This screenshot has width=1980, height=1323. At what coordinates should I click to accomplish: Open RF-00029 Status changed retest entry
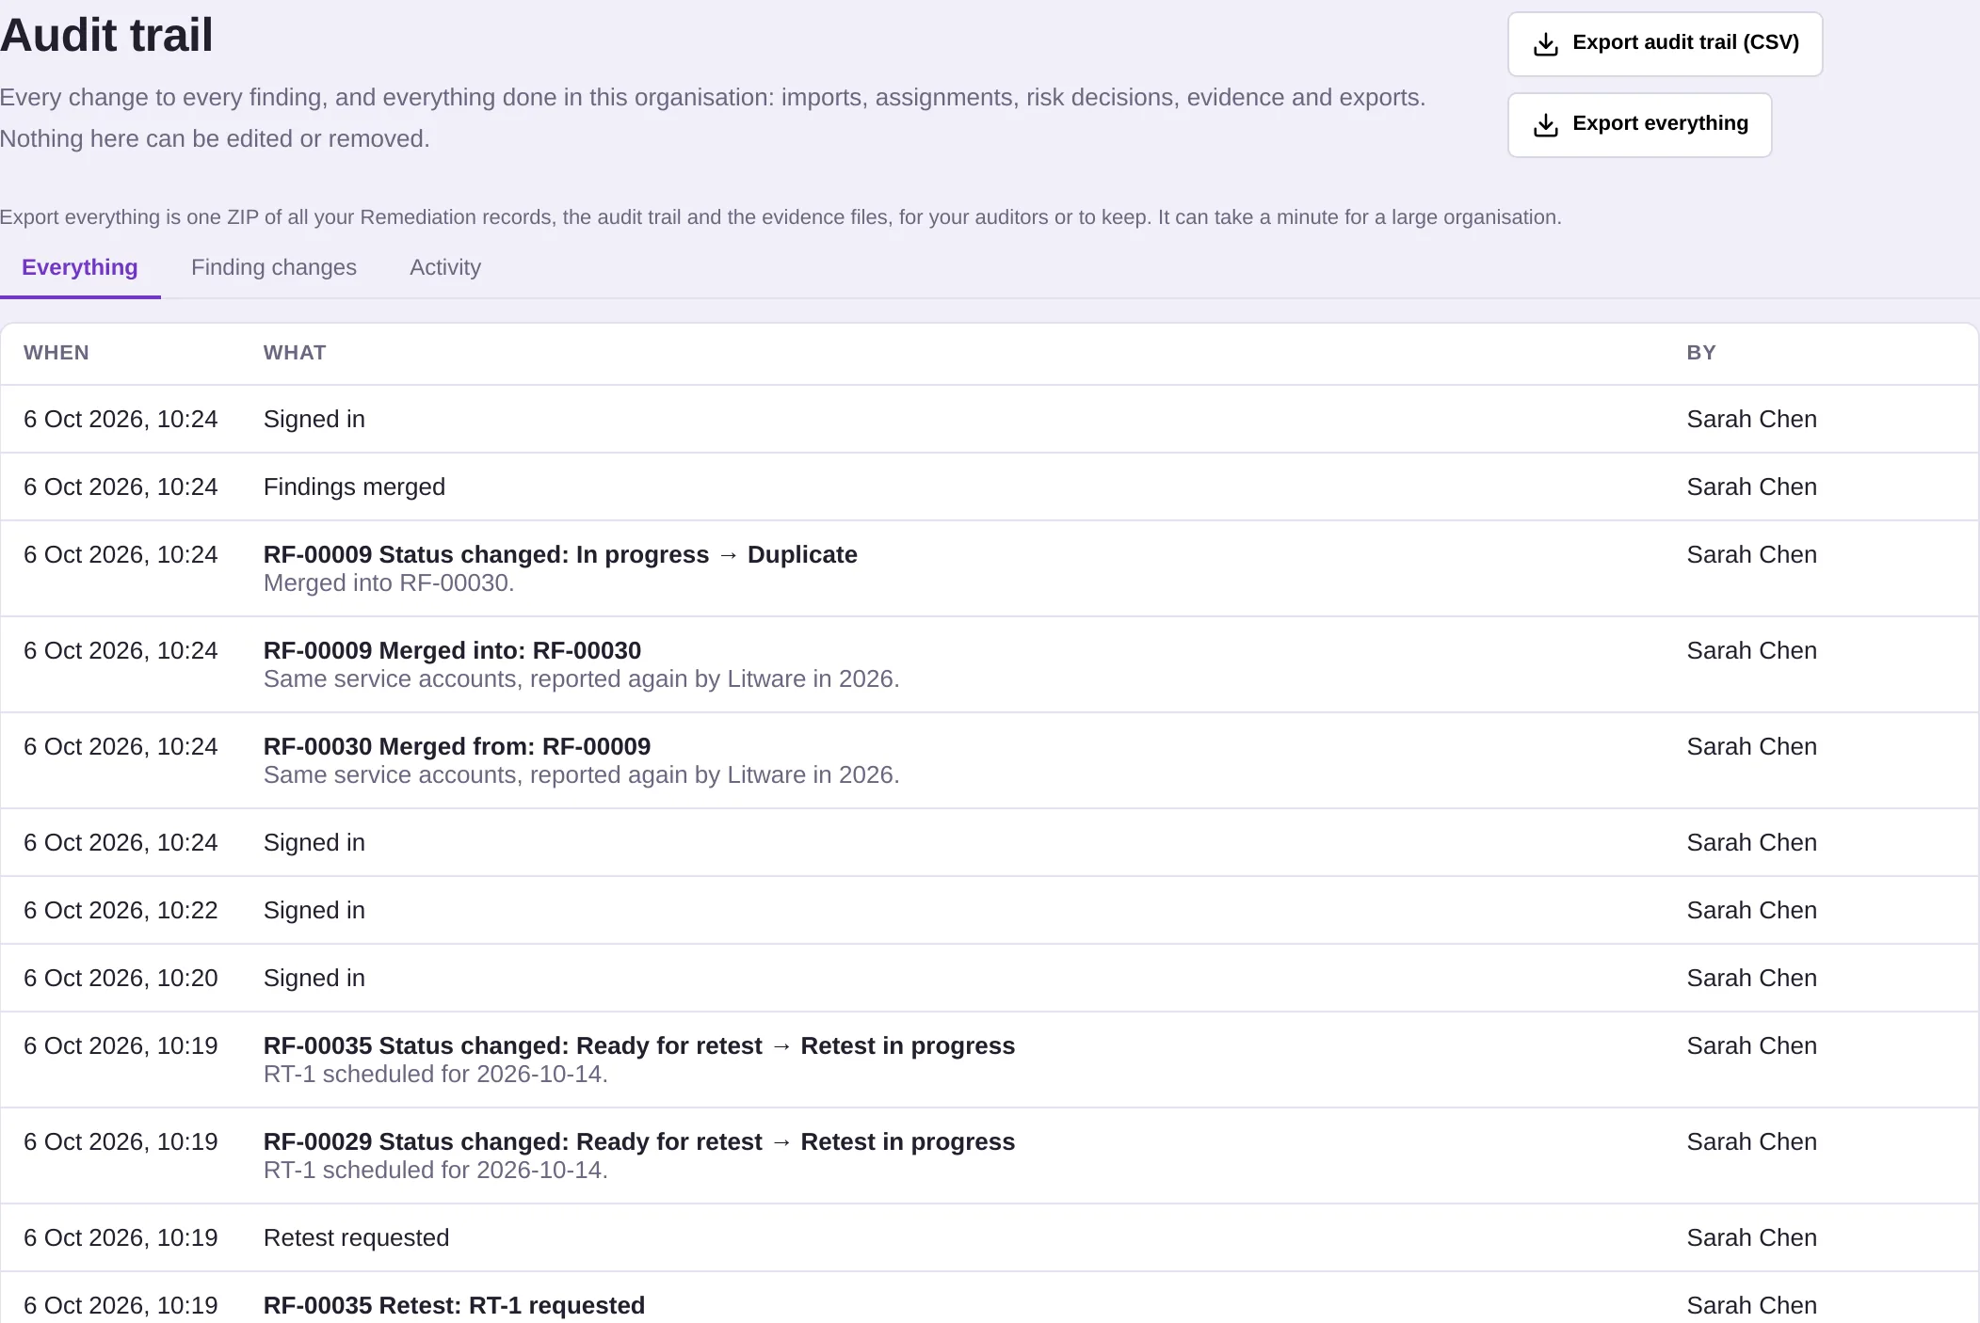[x=989, y=1156]
